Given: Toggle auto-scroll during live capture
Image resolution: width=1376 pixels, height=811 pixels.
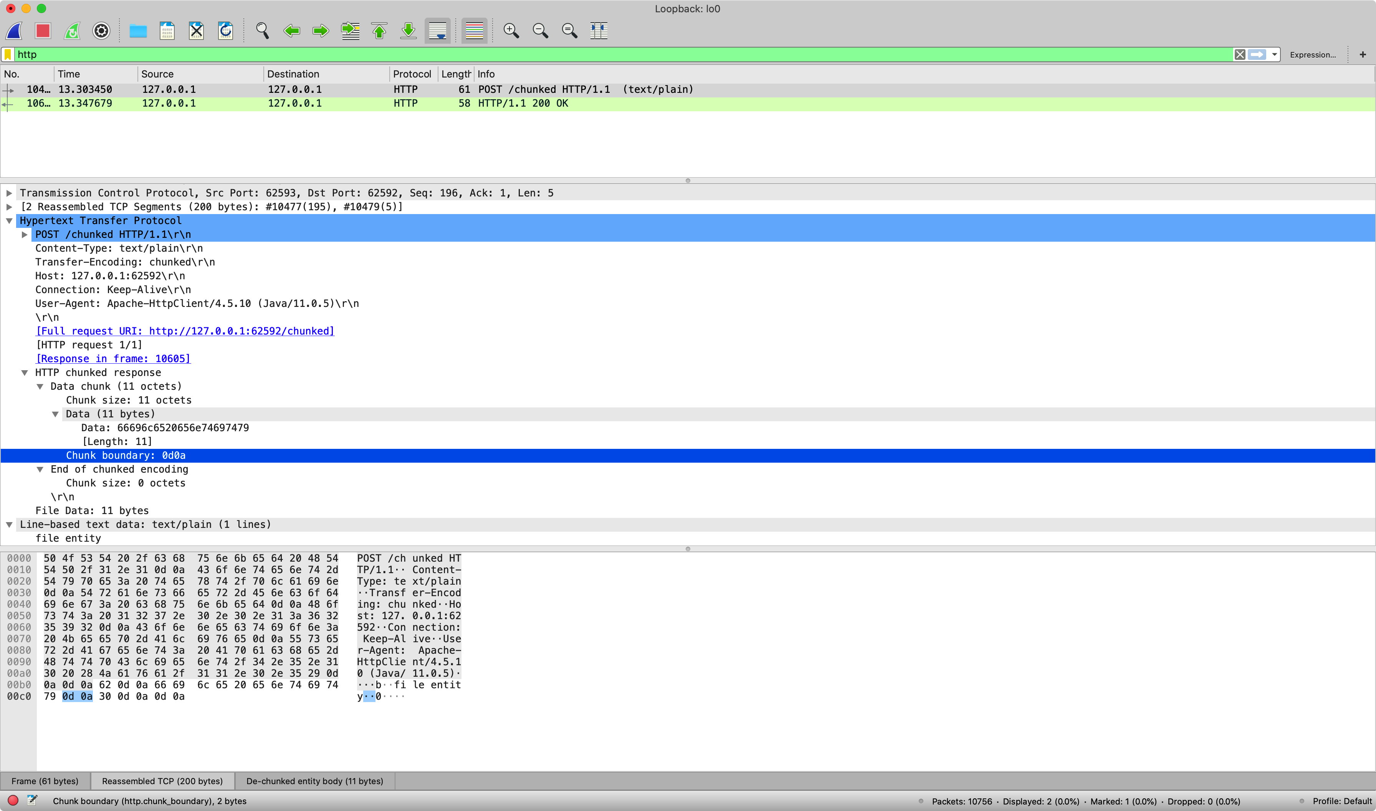Looking at the screenshot, I should click(x=438, y=31).
